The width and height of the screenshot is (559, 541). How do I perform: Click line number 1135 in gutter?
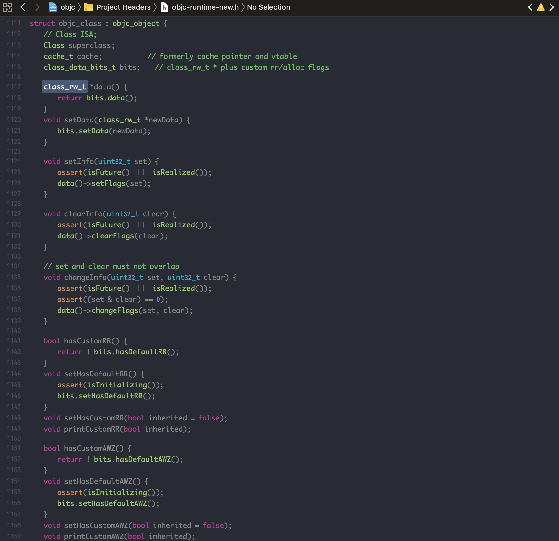click(x=14, y=277)
